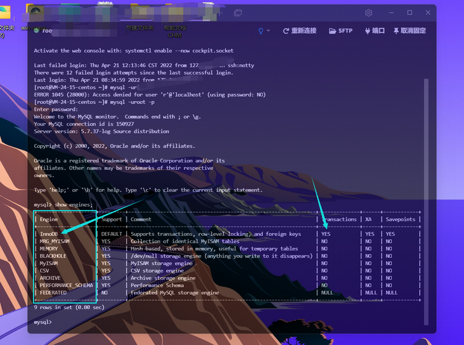464x345 pixels.
Task: Click the 重新连接 reconnect button
Action: tap(299, 30)
